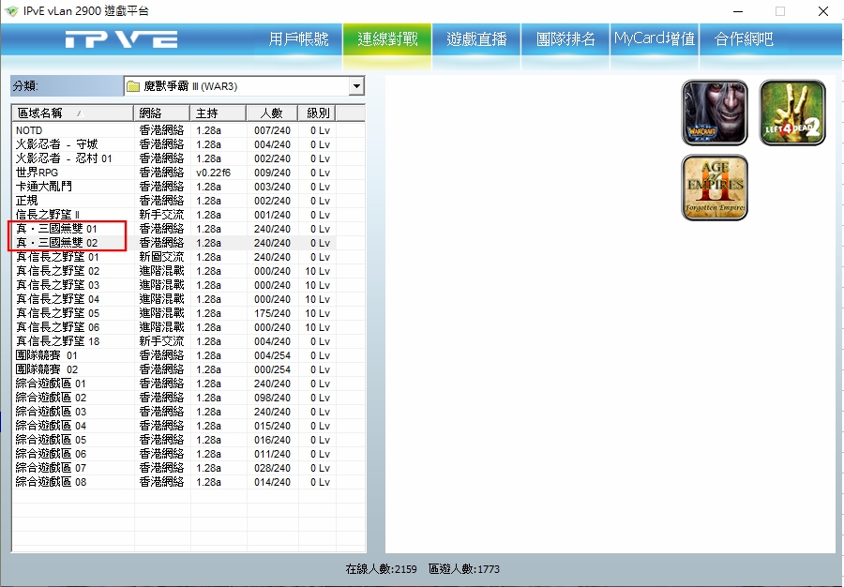Select the NOTD room row
This screenshot has width=844, height=587.
[29, 130]
